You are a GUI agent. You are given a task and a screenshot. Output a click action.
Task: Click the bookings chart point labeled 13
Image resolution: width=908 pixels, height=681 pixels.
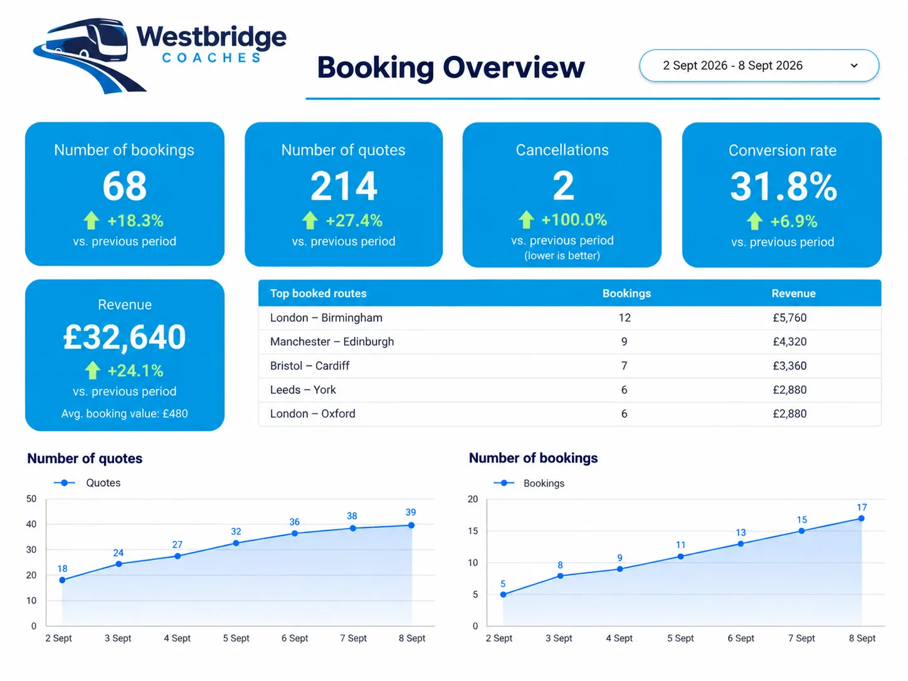pos(741,544)
